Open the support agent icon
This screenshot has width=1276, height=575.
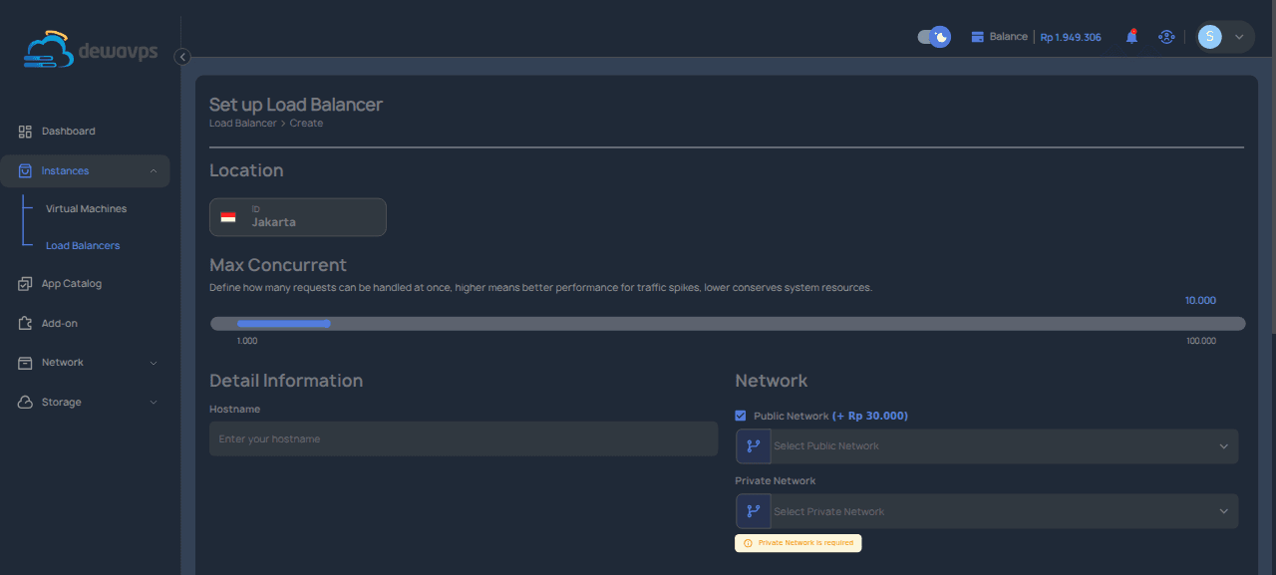point(1166,37)
